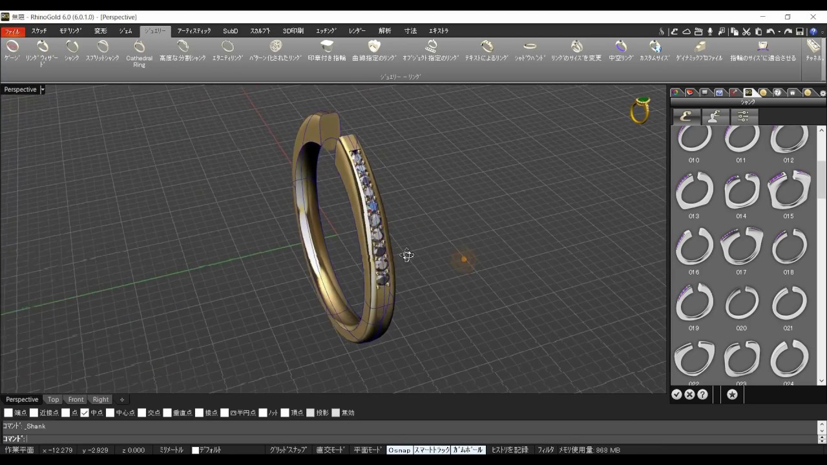827x465 pixels.
Task: Click the redo arrow icon
Action: 788,31
